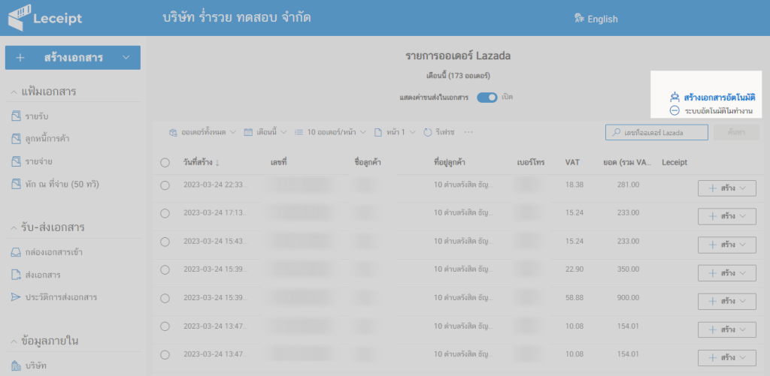This screenshot has width=770, height=376.
Task: Click สร้าง button for the 350.00 order
Action: pyautogui.click(x=727, y=273)
